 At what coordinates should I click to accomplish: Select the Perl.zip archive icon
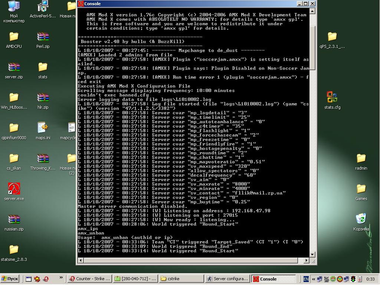click(43, 40)
